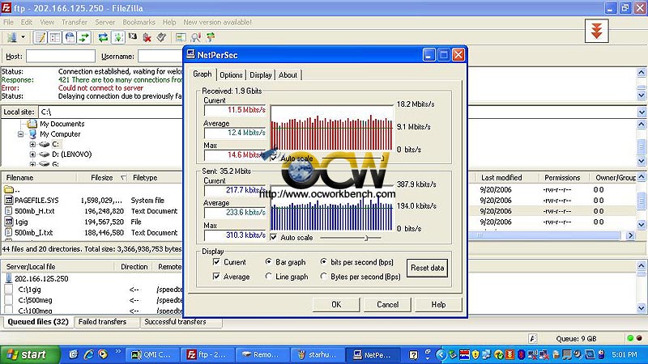Click the green activity LED in status bar

[630, 338]
